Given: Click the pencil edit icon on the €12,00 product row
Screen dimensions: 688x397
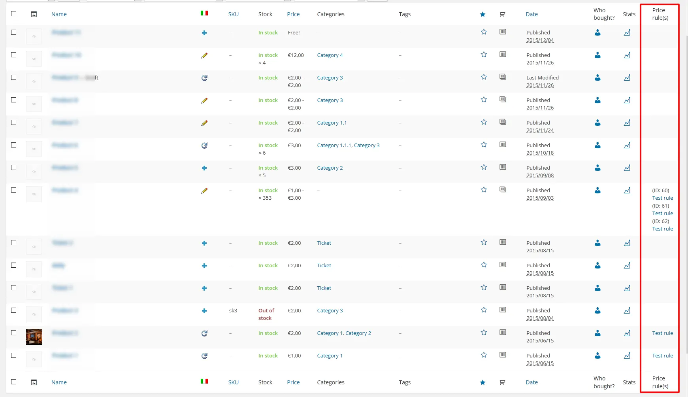Looking at the screenshot, I should 204,55.
